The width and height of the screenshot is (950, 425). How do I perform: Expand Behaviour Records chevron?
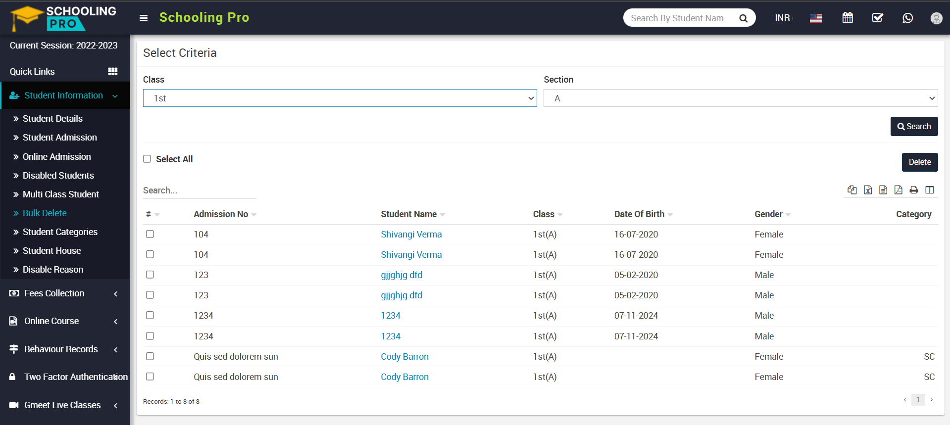pyautogui.click(x=116, y=350)
